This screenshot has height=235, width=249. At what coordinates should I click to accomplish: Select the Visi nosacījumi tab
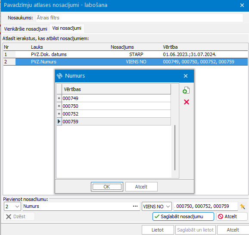pos(67,28)
